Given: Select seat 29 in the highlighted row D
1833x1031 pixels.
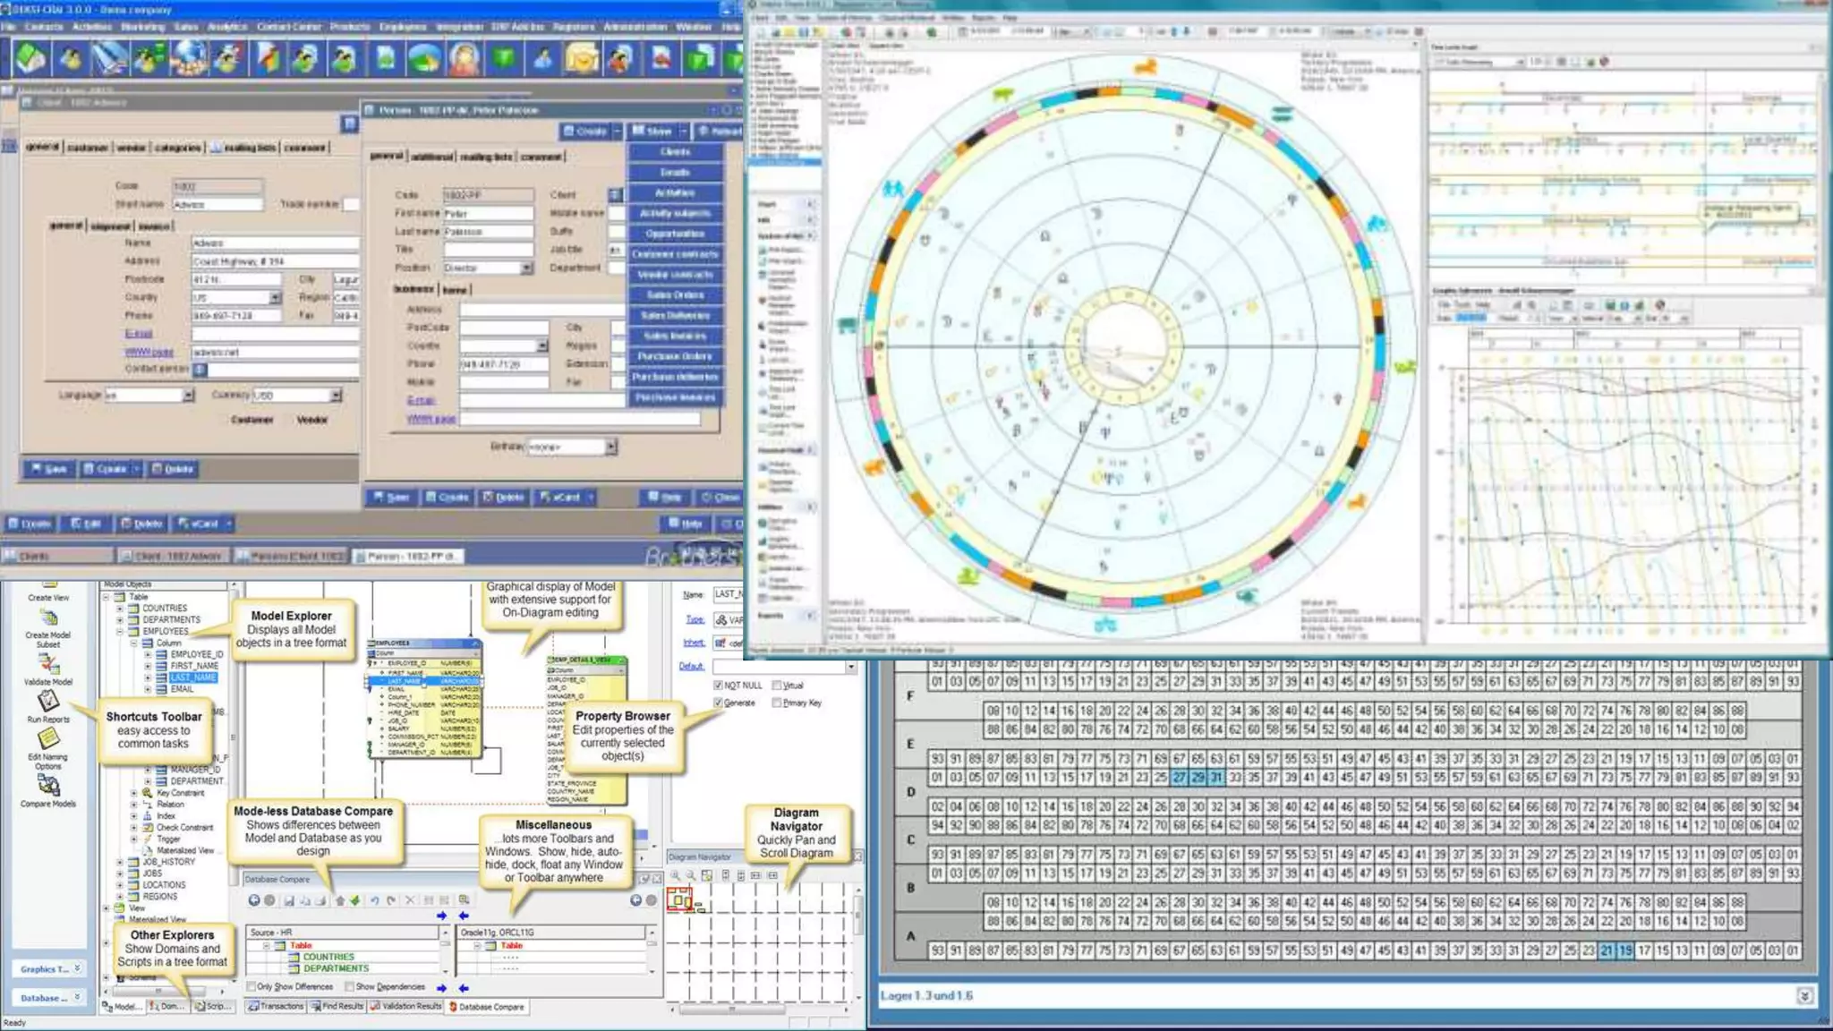Looking at the screenshot, I should [x=1198, y=778].
